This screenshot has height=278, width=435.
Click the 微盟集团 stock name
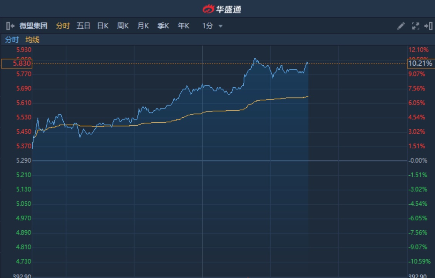[33, 26]
